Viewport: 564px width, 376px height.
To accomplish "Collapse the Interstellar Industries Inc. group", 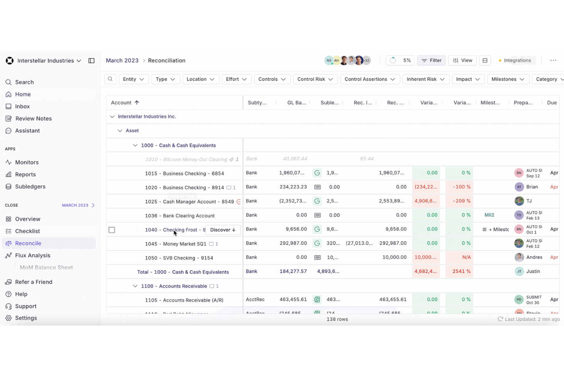I will tap(112, 117).
